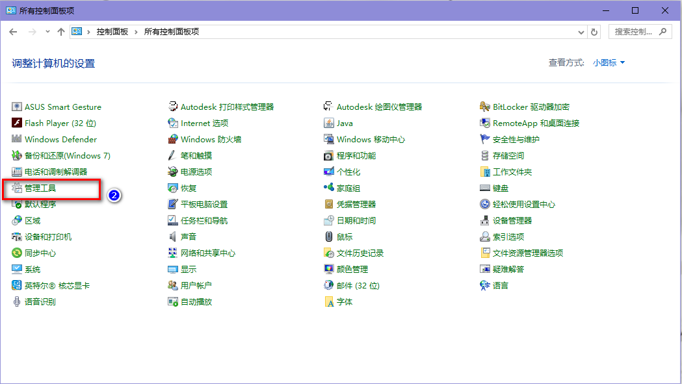
Task: Click the 设备和打印机 icon
Action: pyautogui.click(x=16, y=237)
